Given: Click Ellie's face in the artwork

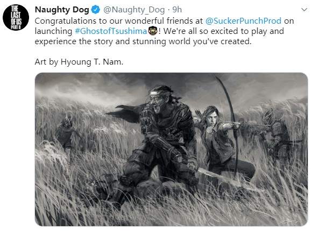Looking at the screenshot, I should pyautogui.click(x=211, y=118).
